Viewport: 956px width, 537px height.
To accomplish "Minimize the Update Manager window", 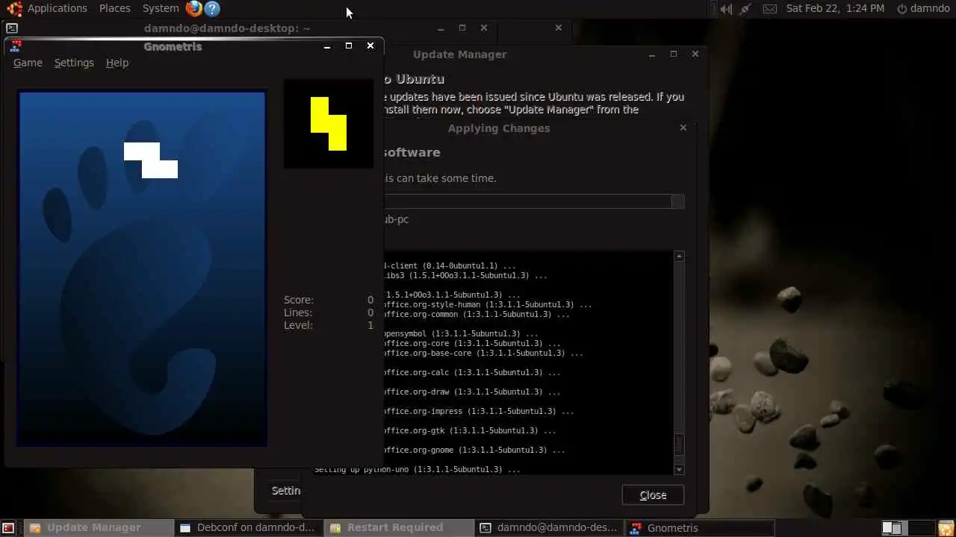I will click(x=652, y=54).
